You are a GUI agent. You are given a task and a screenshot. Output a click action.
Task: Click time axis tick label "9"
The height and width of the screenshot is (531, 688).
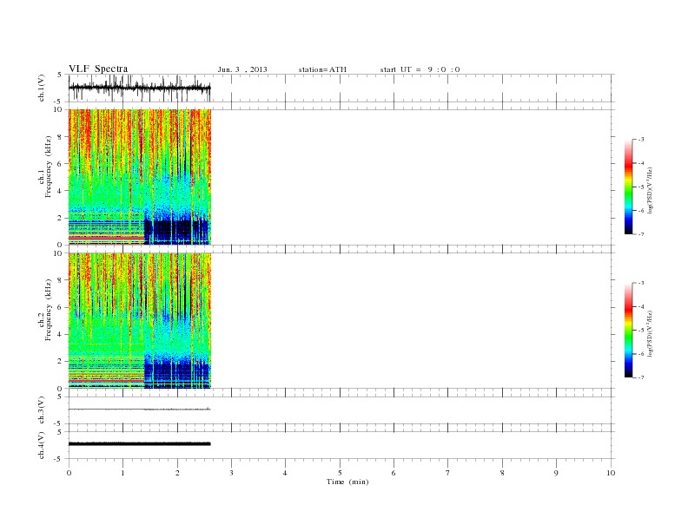556,473
